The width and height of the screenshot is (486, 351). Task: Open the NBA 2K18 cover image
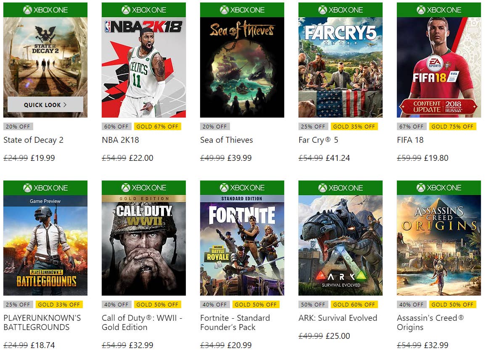[x=143, y=67]
